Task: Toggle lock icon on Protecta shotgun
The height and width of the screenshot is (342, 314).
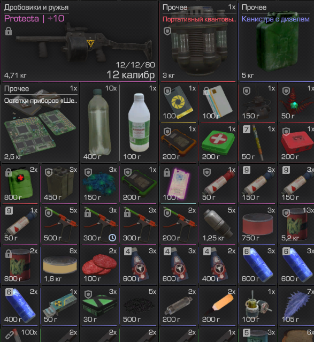Action: pyautogui.click(x=9, y=32)
